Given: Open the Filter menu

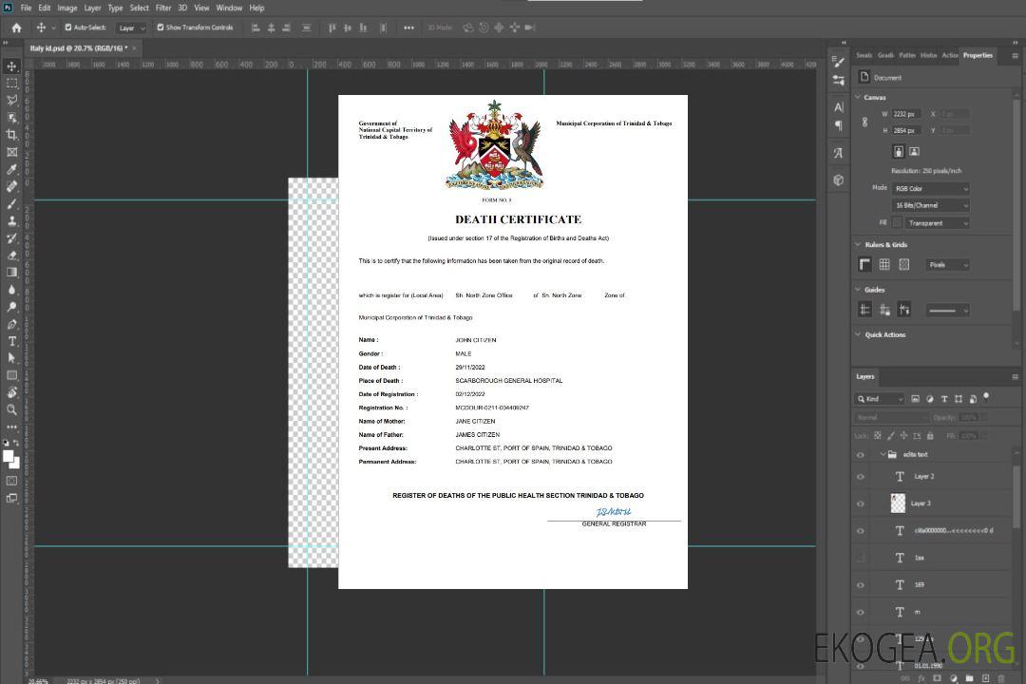Looking at the screenshot, I should pyautogui.click(x=163, y=8).
